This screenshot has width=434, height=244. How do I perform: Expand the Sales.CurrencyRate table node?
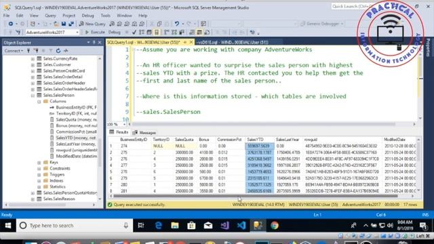point(33,59)
